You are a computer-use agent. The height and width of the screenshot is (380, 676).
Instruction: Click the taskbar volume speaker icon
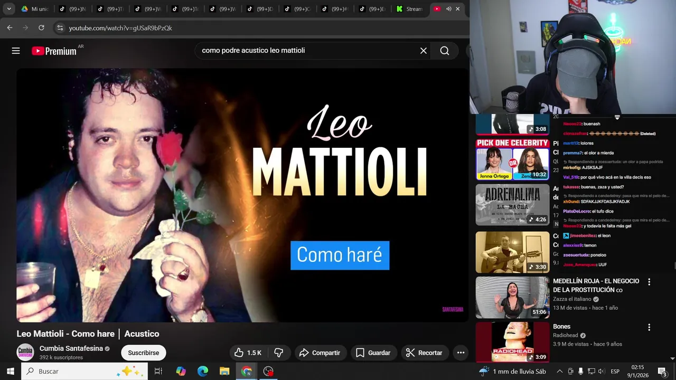click(601, 371)
